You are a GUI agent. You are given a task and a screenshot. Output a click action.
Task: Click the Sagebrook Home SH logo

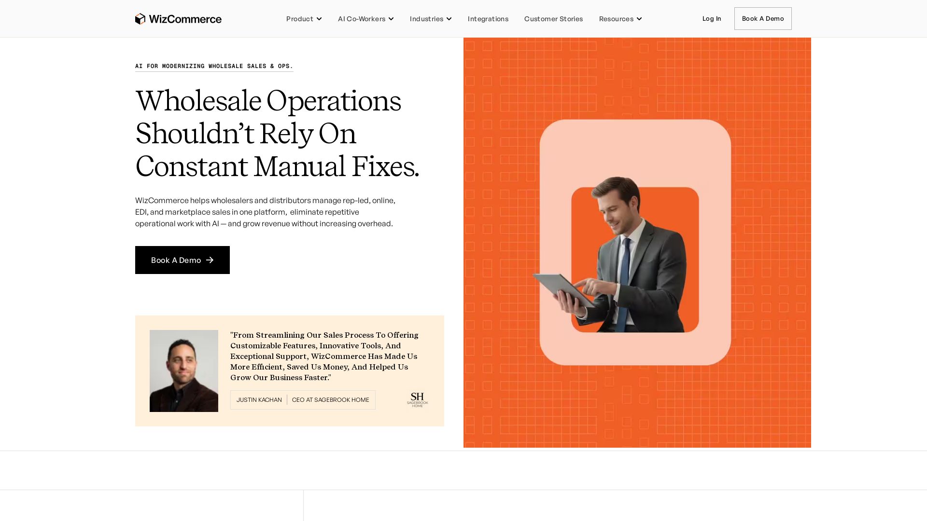418,400
